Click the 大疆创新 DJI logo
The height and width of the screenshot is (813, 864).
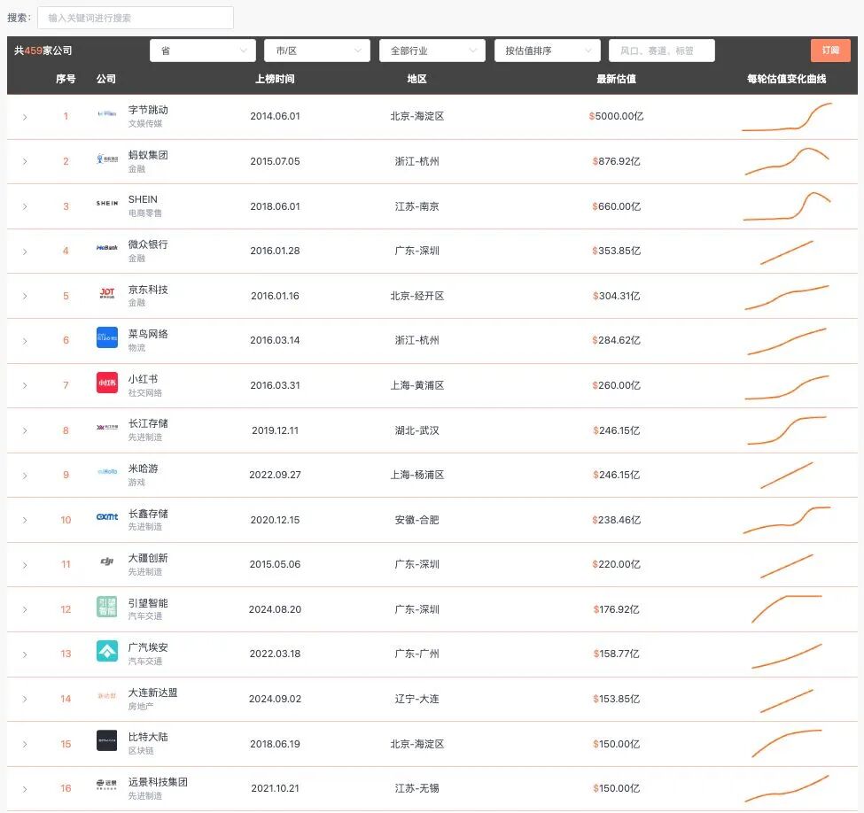point(107,561)
